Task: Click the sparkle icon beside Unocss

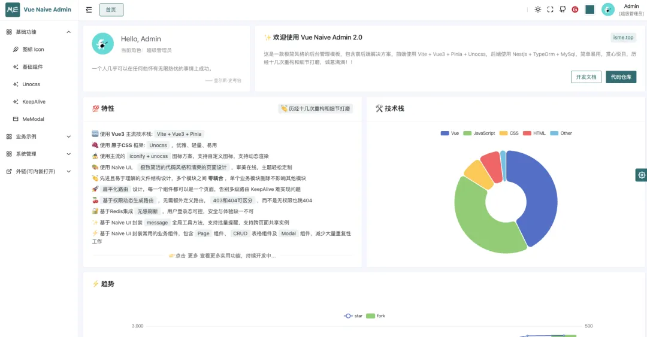Action: tap(16, 84)
